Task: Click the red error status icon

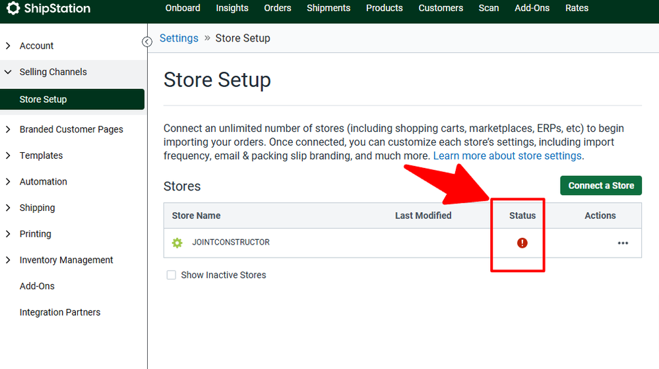Action: click(522, 243)
